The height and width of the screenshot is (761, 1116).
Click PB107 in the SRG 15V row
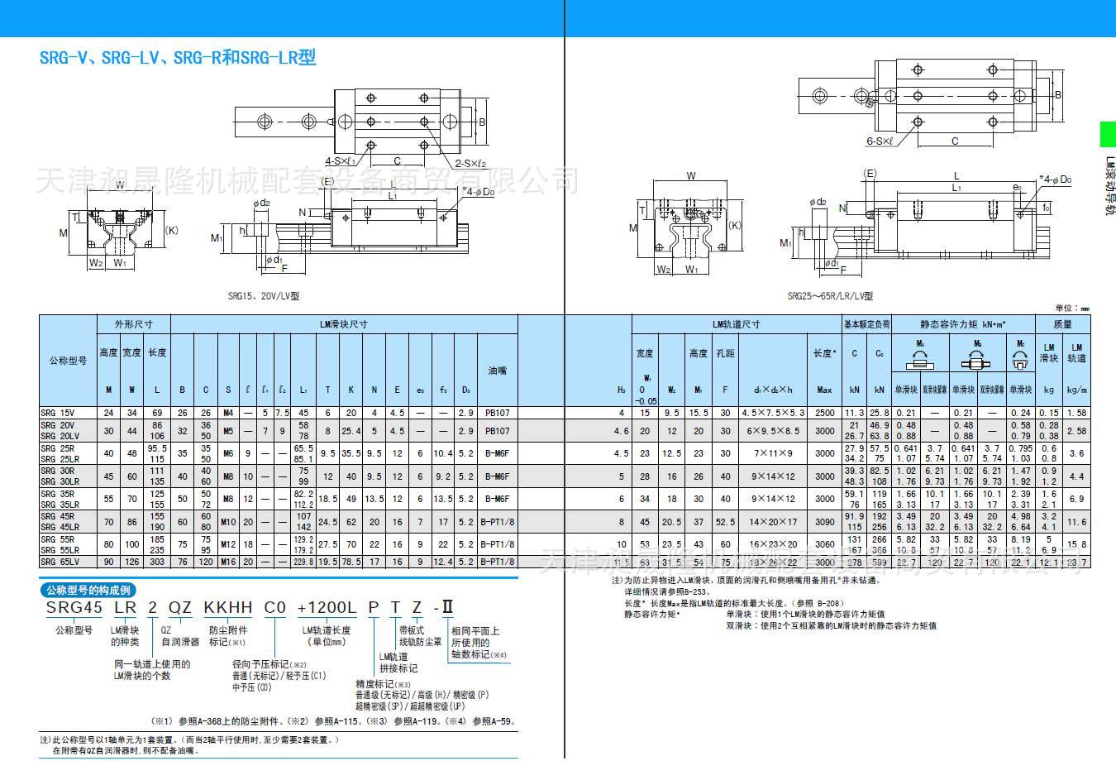(x=497, y=412)
